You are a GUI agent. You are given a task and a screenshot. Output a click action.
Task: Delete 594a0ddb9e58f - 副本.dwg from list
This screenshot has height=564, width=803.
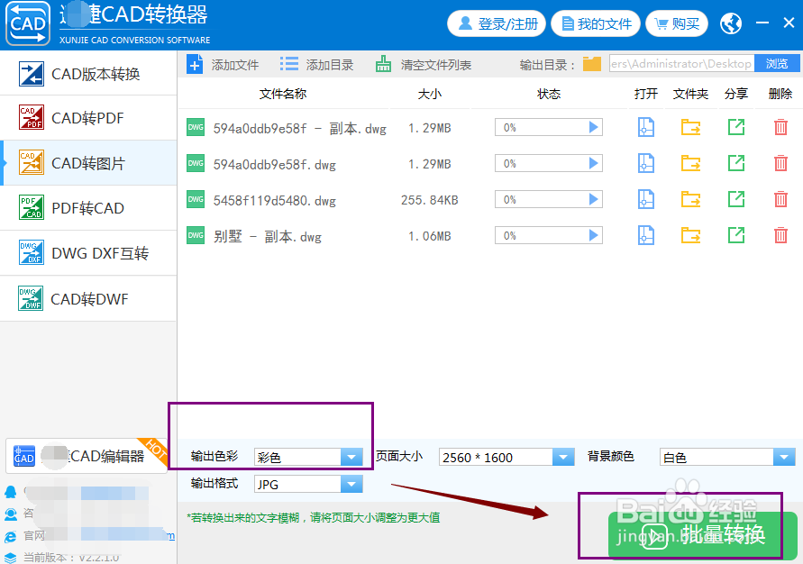point(780,127)
